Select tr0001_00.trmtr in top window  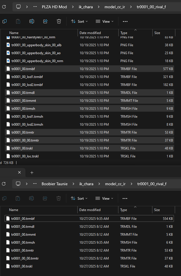tap(90, 132)
